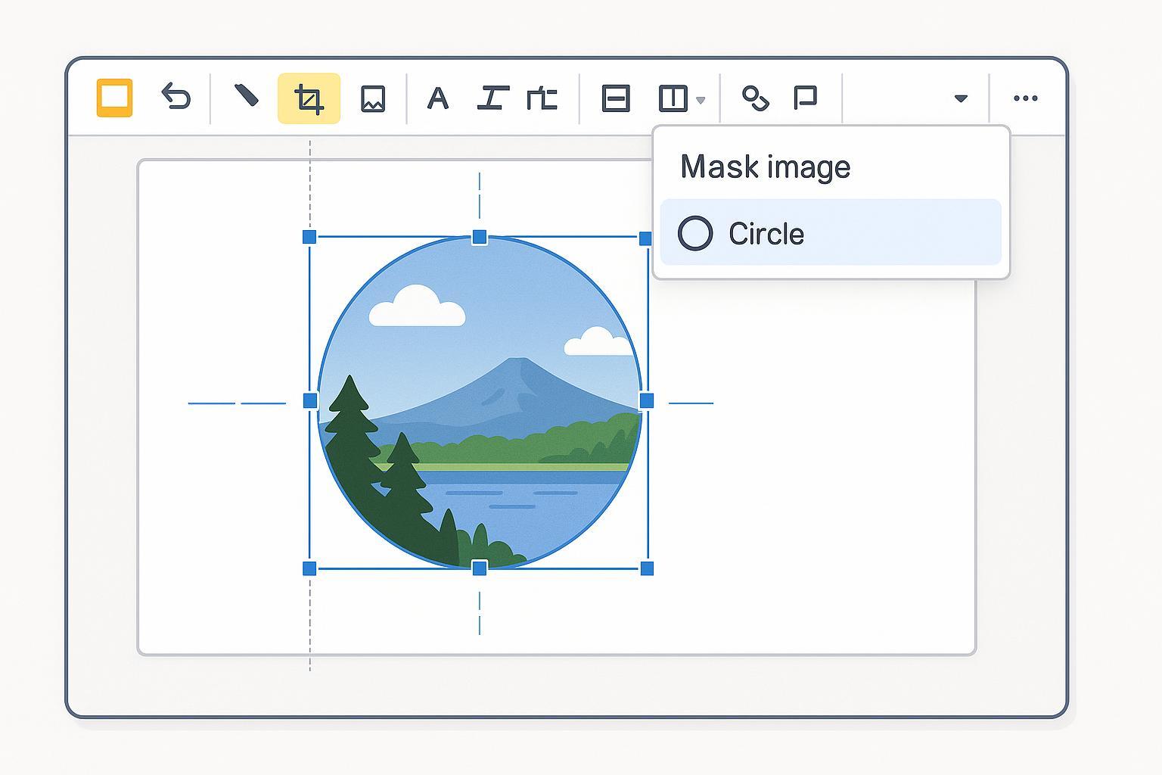The height and width of the screenshot is (775, 1162).
Task: Click the picture image icon in toolbar
Action: [373, 99]
